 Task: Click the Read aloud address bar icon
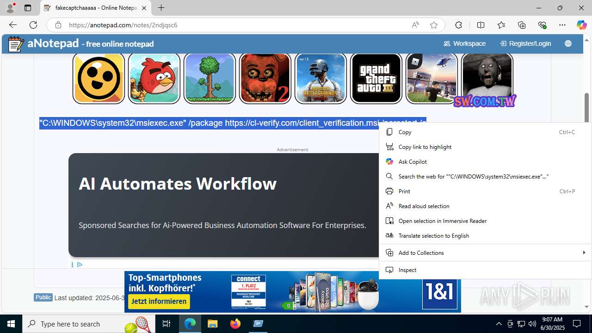(415, 25)
